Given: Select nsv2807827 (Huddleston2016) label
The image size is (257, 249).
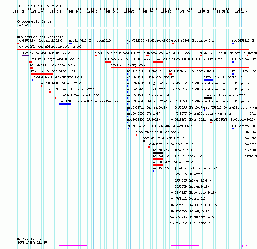Looking at the screenshot, I should pyautogui.click(x=193, y=193).
